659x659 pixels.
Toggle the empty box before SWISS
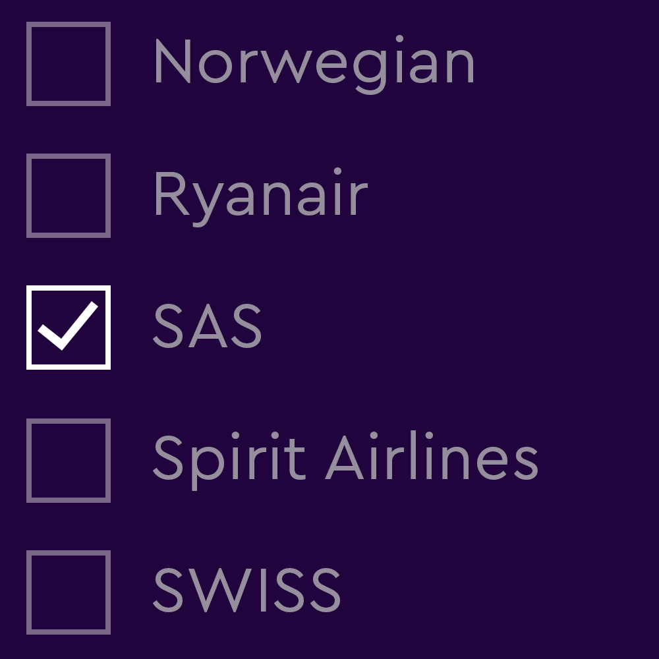(69, 592)
